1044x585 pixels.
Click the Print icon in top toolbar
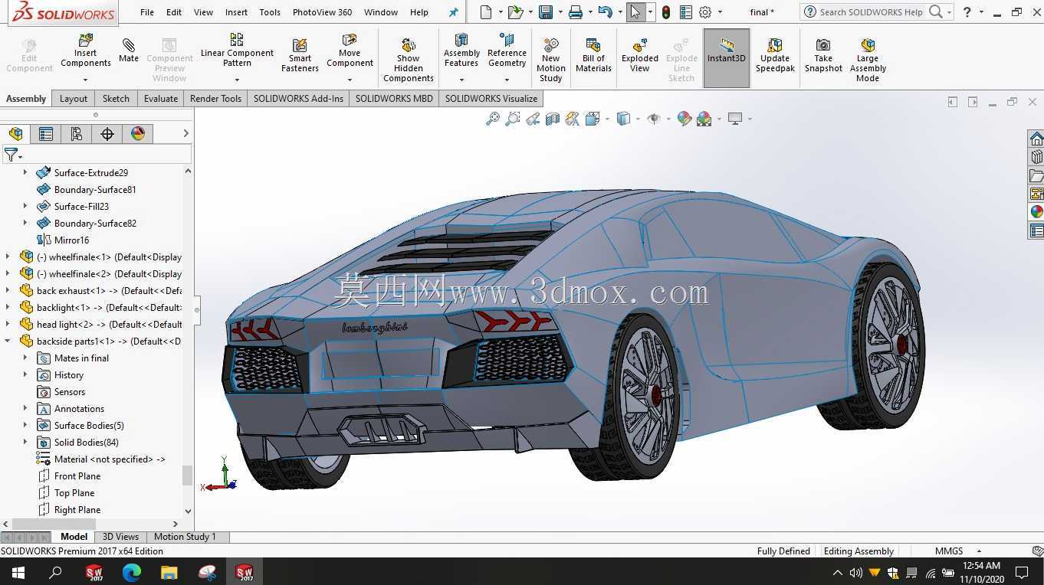576,12
